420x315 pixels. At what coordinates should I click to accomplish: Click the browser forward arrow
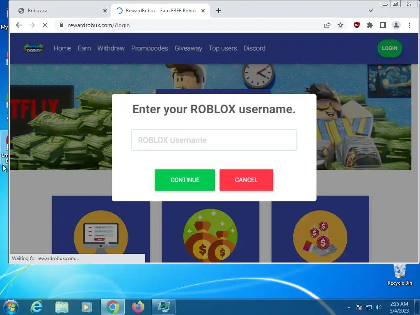point(32,25)
